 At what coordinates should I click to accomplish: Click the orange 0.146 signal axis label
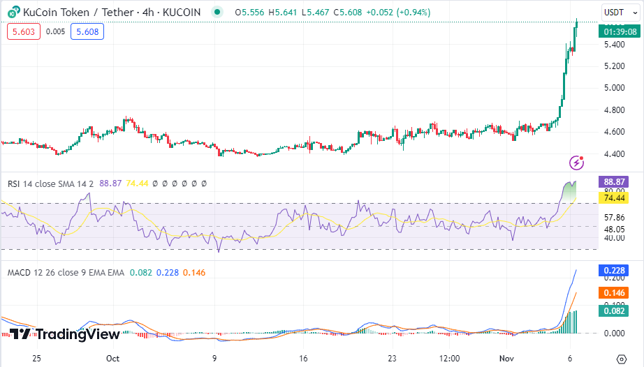(x=614, y=293)
